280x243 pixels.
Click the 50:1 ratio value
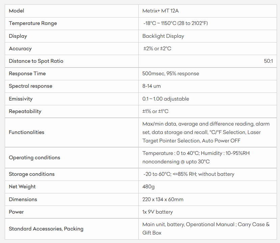(x=269, y=61)
